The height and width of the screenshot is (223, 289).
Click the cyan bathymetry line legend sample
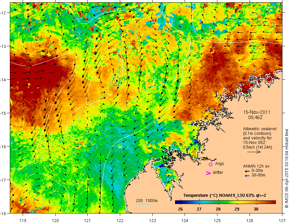point(143,204)
